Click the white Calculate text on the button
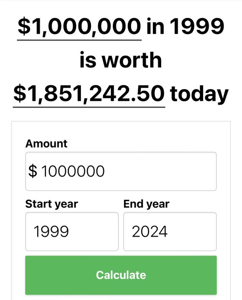 point(121,275)
